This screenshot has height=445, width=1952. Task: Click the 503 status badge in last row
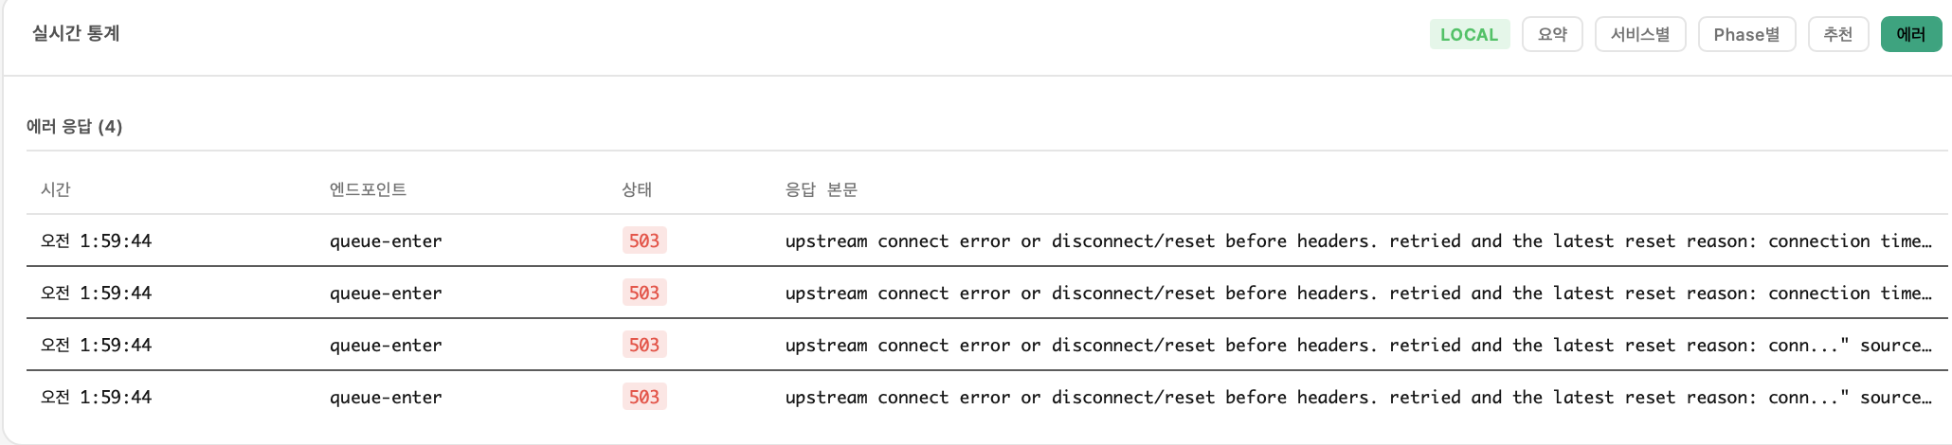(644, 397)
